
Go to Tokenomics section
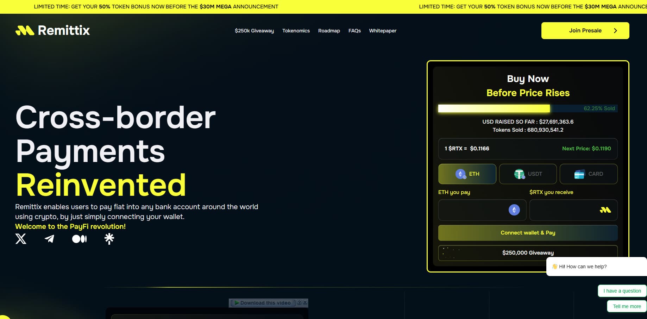[x=296, y=31]
